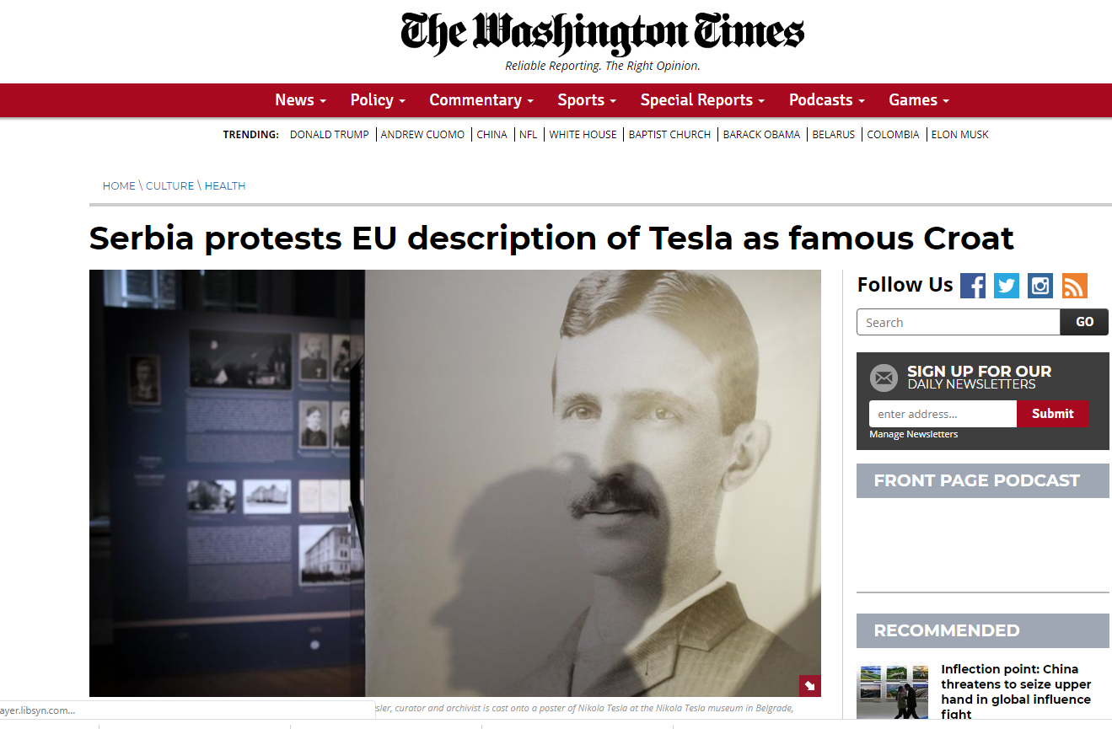This screenshot has width=1112, height=729.
Task: Open the Twitter follow icon
Action: click(1007, 286)
